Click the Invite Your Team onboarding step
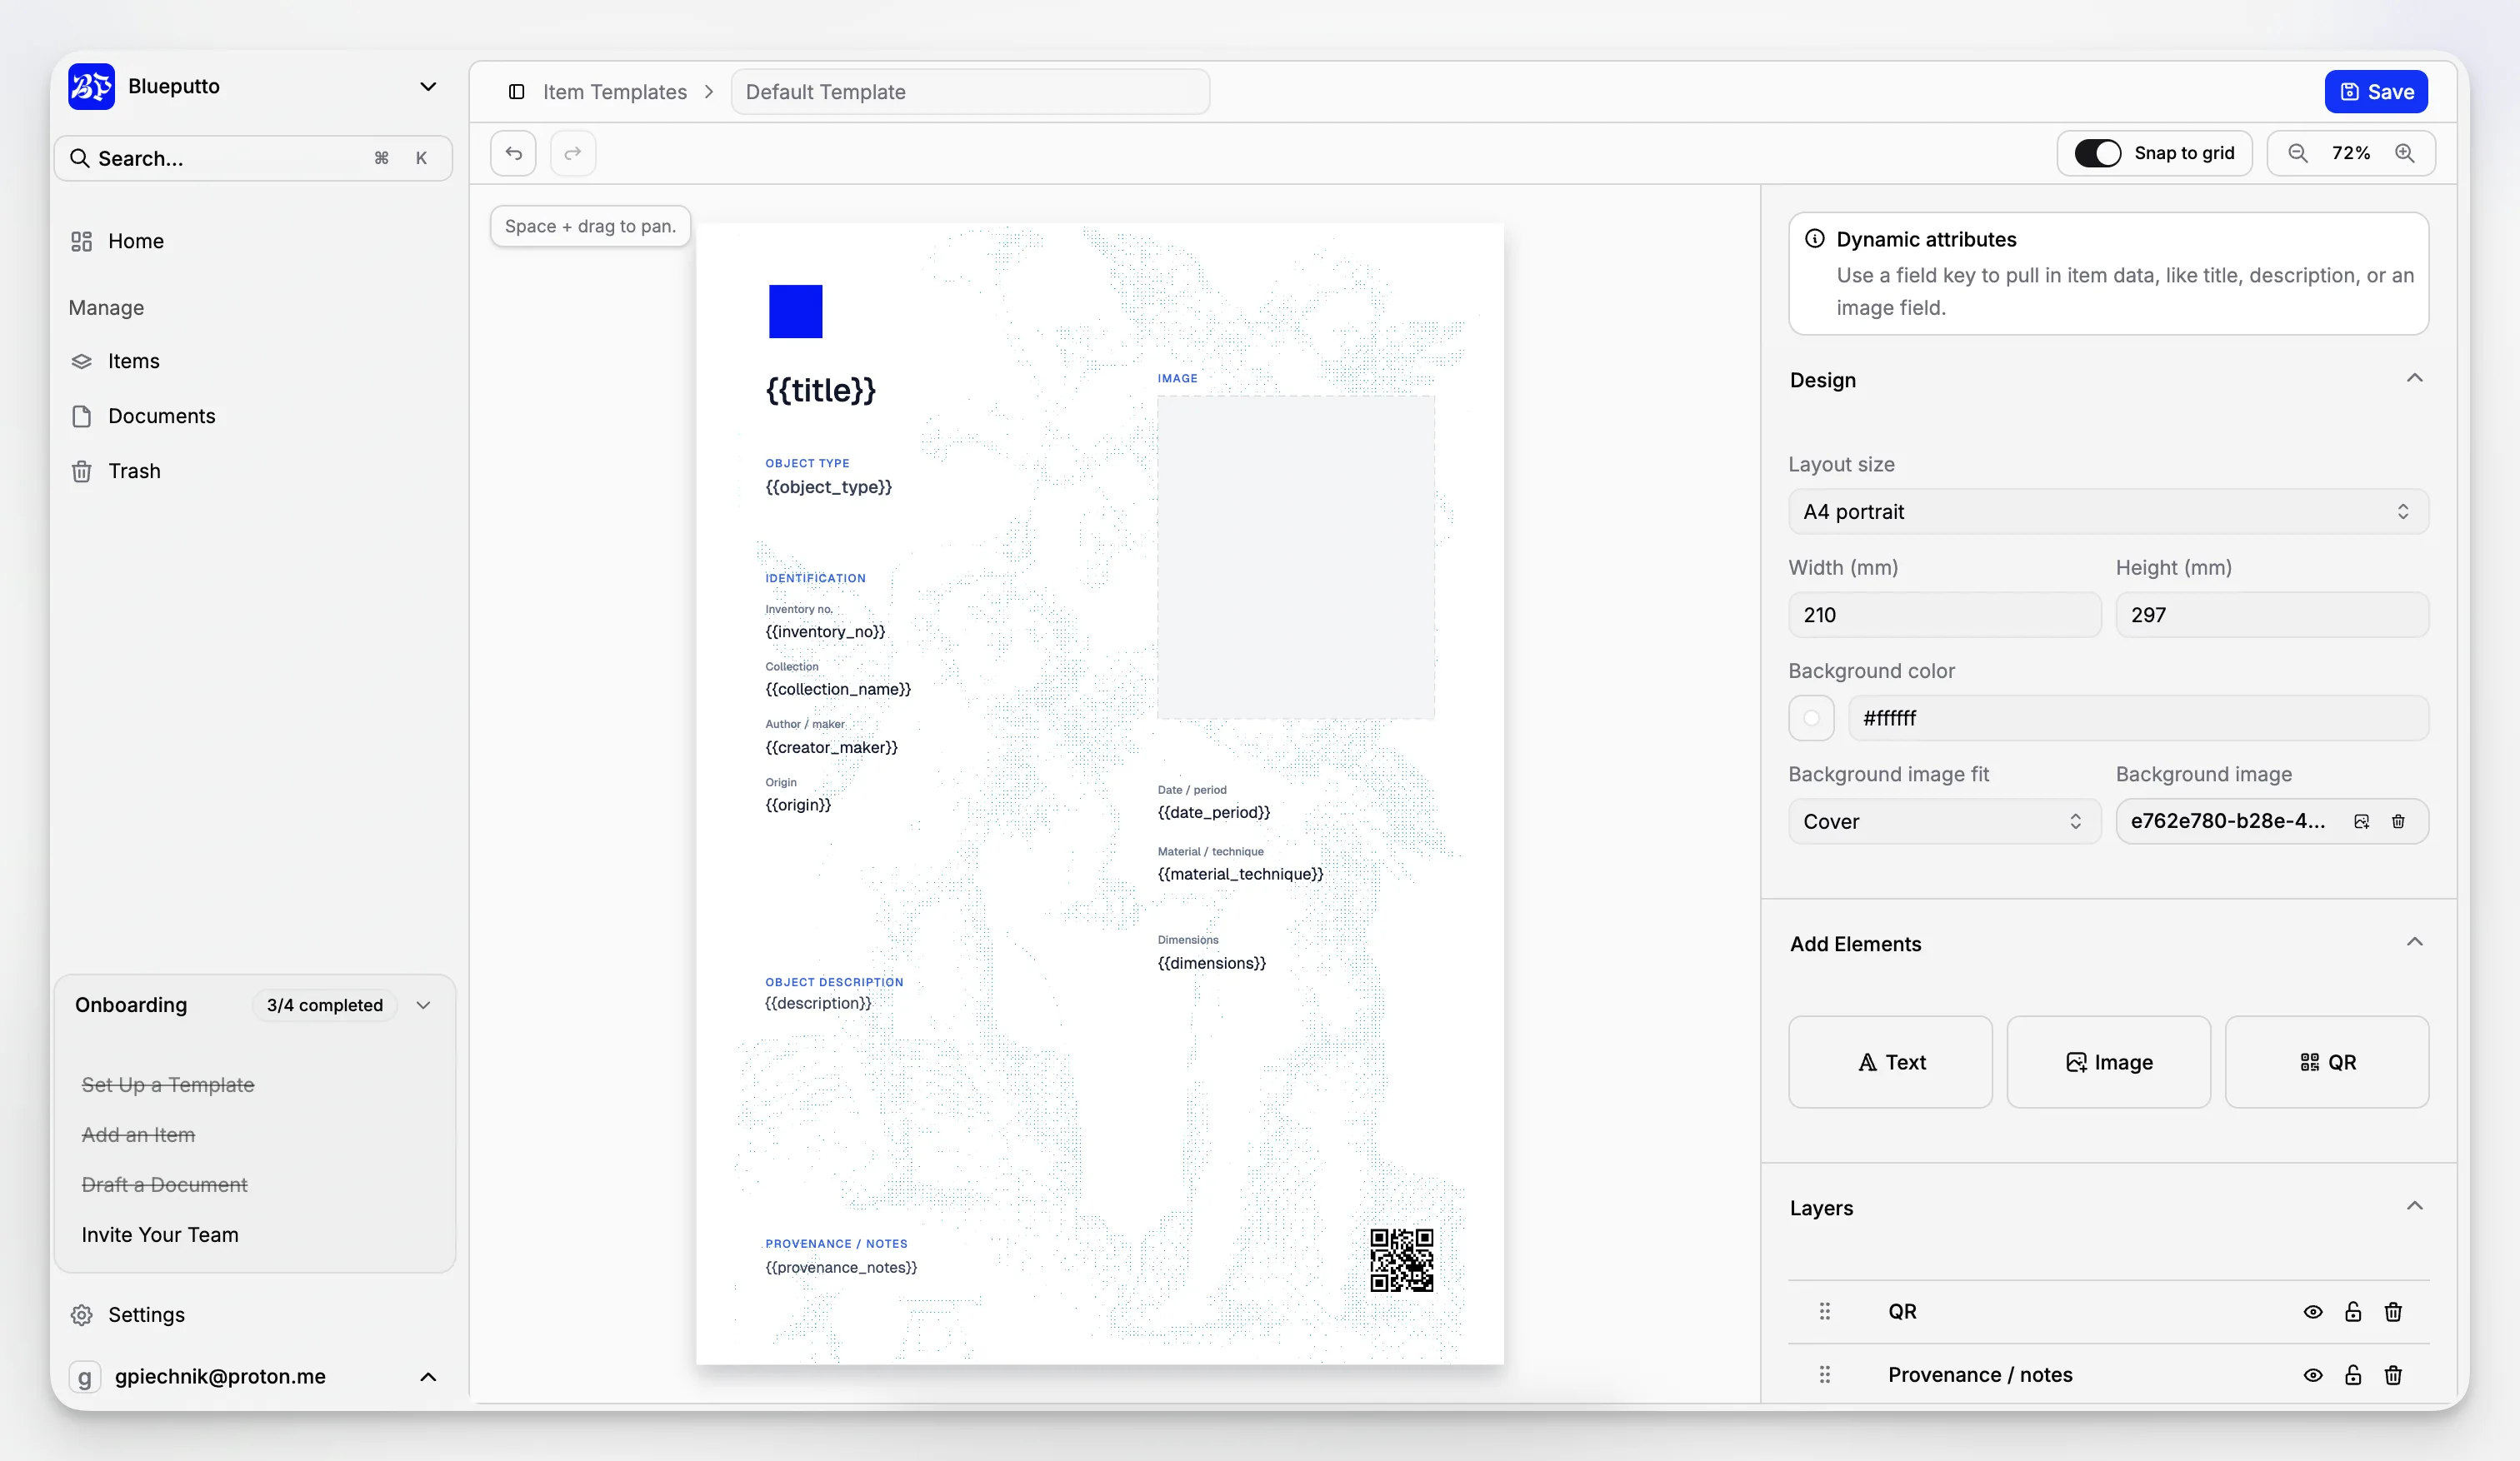 160,1234
